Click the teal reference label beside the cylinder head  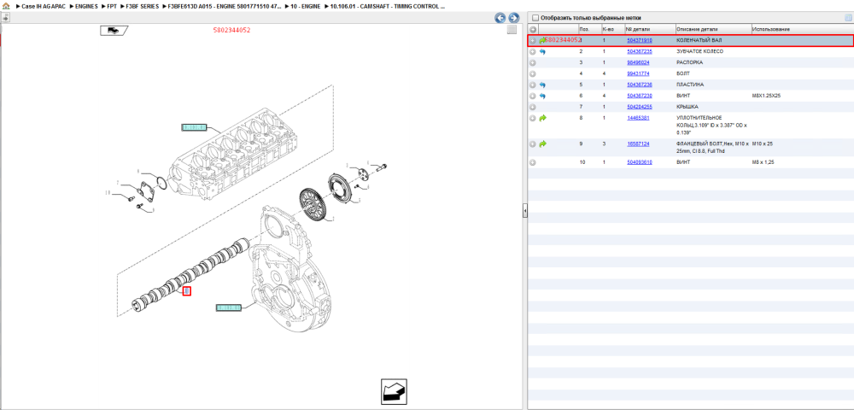point(194,127)
